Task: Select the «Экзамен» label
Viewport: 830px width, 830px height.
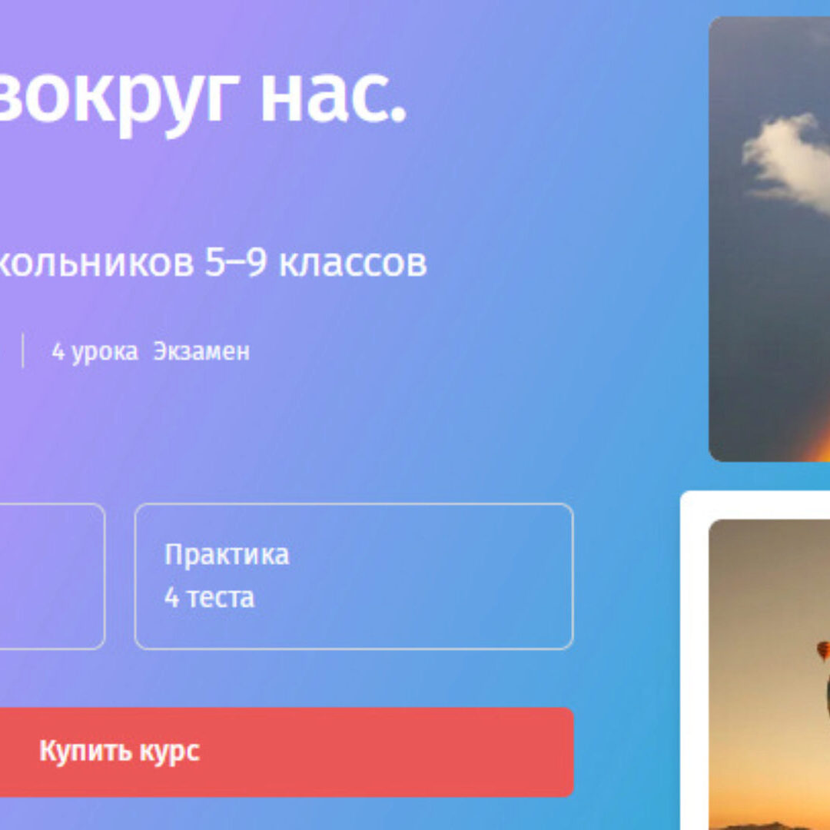Action: pos(201,351)
